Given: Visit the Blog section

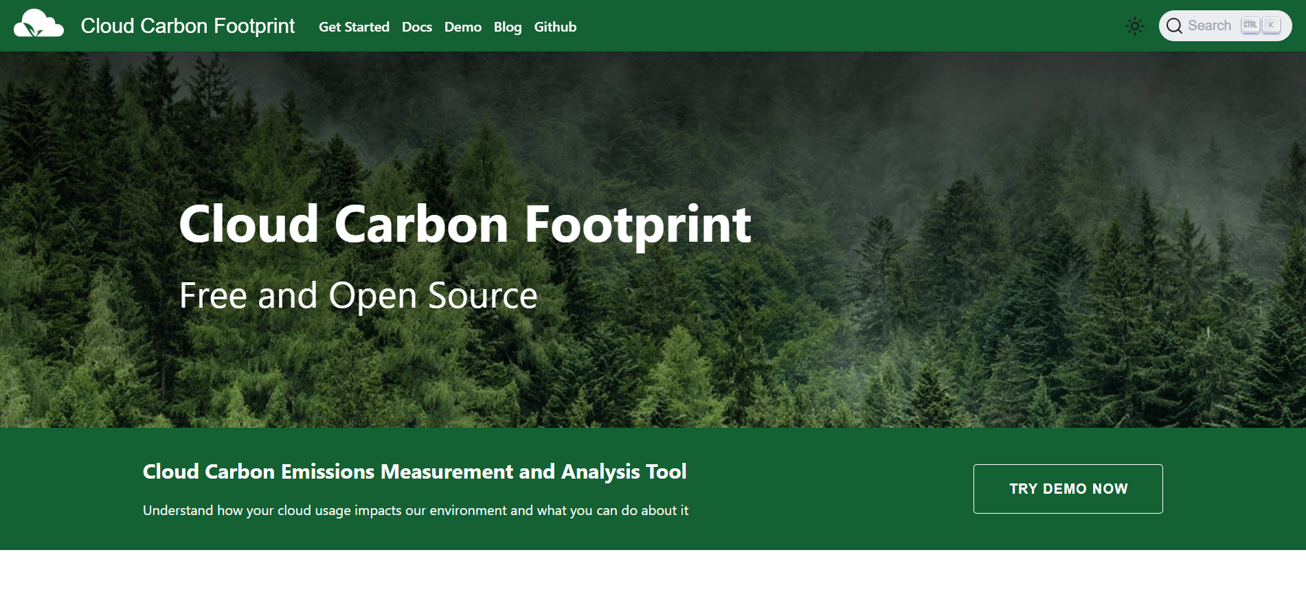Looking at the screenshot, I should click(508, 27).
